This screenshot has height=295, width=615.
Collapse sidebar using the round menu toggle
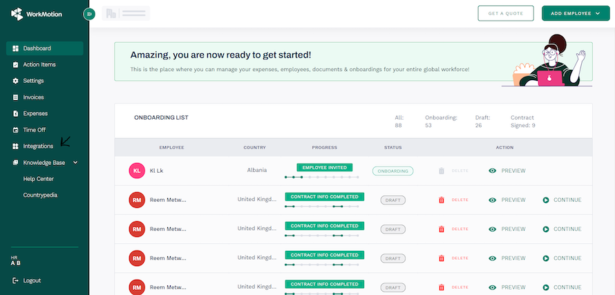[x=88, y=14]
